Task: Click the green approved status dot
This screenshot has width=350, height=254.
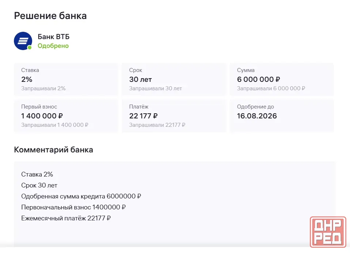Action: (x=30, y=48)
